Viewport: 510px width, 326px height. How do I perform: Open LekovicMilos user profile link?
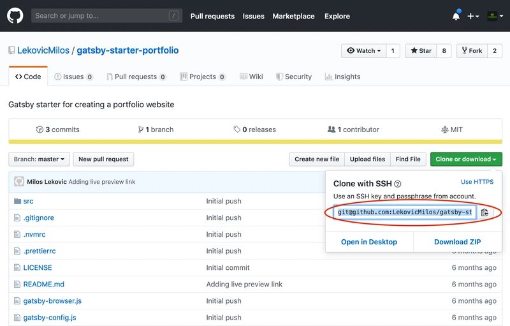coord(43,50)
